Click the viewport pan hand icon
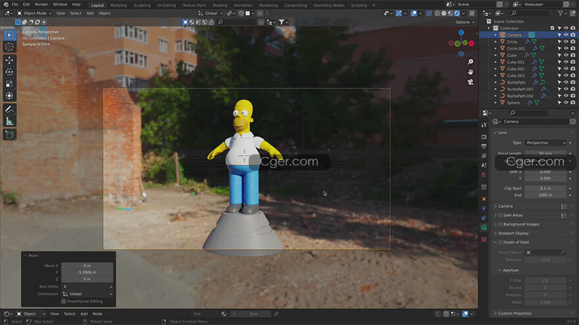This screenshot has width=579, height=325. pos(470,72)
